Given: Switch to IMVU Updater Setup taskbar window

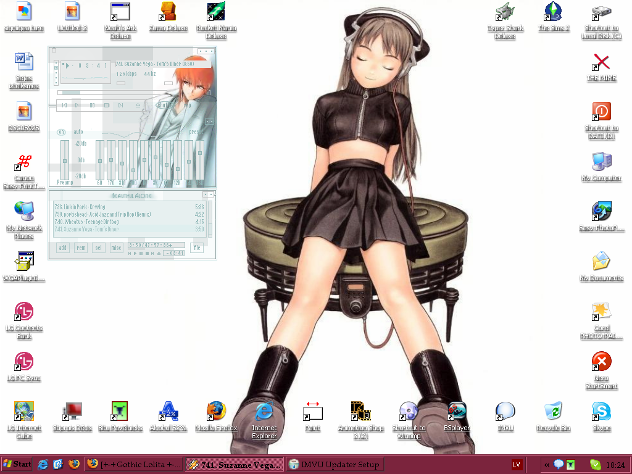Looking at the screenshot, I should tap(335, 464).
